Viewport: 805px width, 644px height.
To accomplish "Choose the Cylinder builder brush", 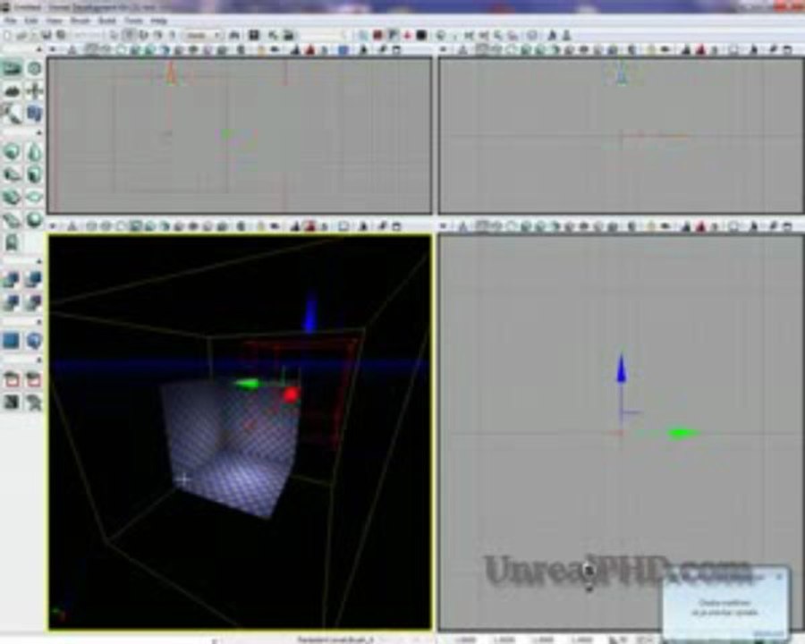I will pos(34,174).
